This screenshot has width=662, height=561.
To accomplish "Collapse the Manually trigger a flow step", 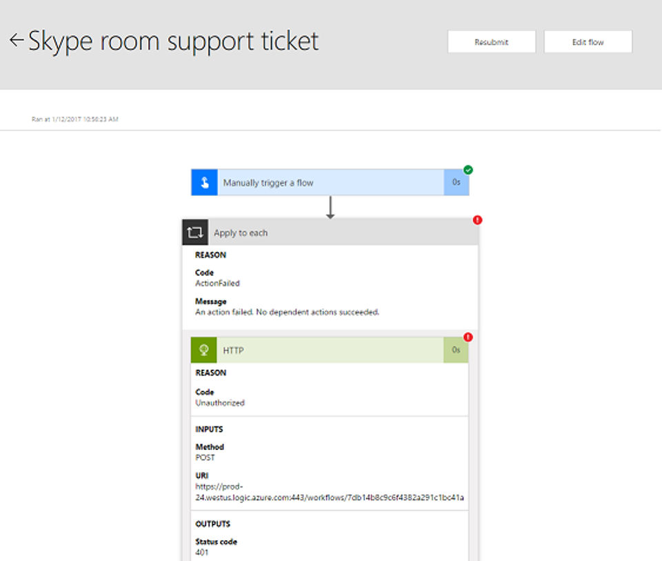I will (x=331, y=183).
